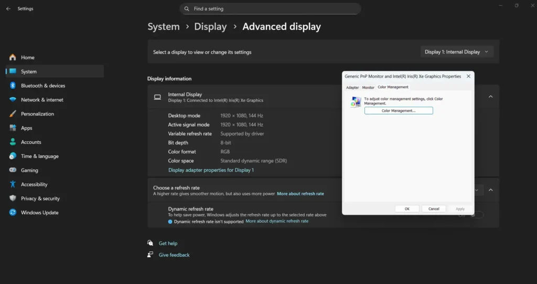Open Bluetooth & devices icon
The image size is (537, 284).
(x=13, y=86)
